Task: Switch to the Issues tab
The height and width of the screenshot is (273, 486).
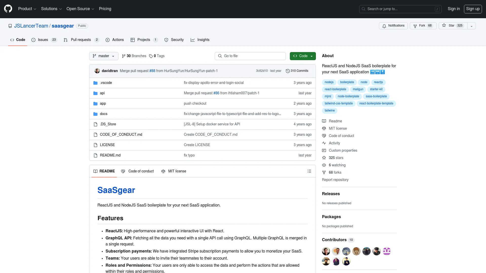Action: pyautogui.click(x=44, y=40)
